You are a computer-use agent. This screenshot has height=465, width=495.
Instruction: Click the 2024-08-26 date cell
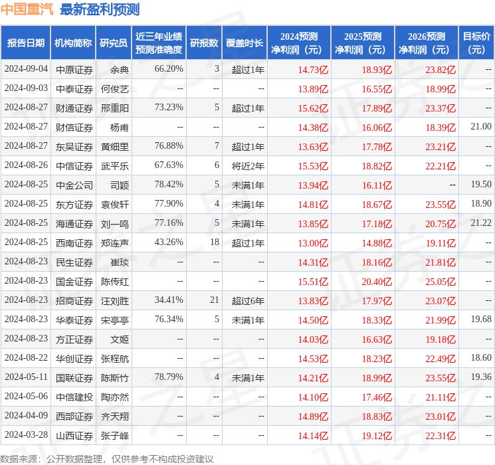click(x=26, y=165)
